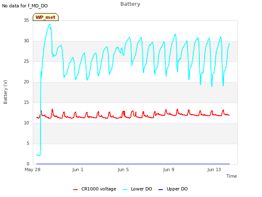Screen dimensions: 262x197
Task: Click the Time x-axis title
Action: click(231, 176)
